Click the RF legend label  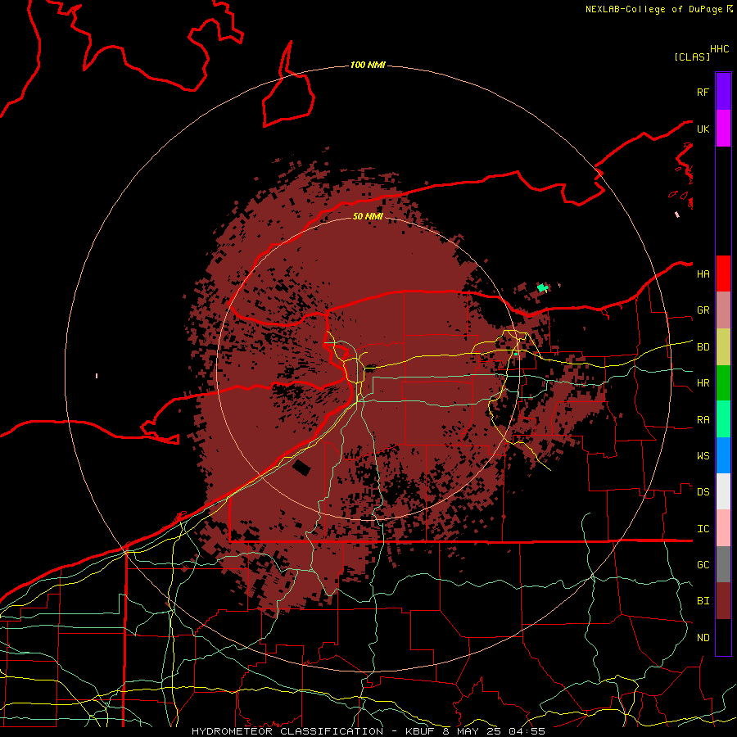click(x=703, y=92)
